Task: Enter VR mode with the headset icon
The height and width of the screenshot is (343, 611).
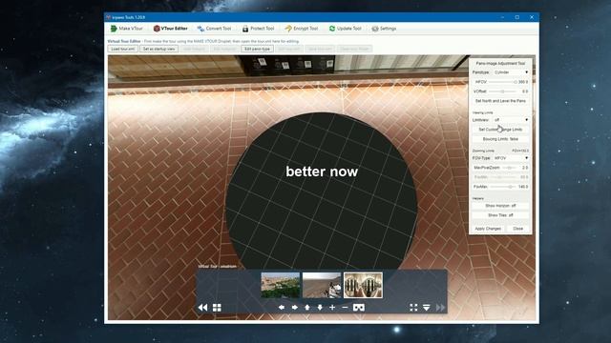Action: [359, 307]
